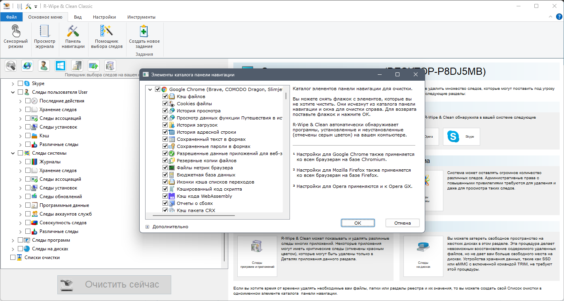The height and width of the screenshot is (301, 564).
Task: Expand Последние действия node
Action: 20,101
